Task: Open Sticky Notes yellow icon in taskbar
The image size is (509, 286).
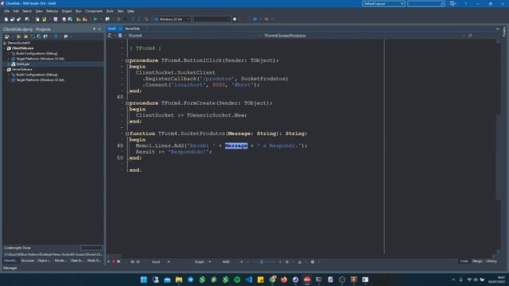Action: (x=261, y=280)
